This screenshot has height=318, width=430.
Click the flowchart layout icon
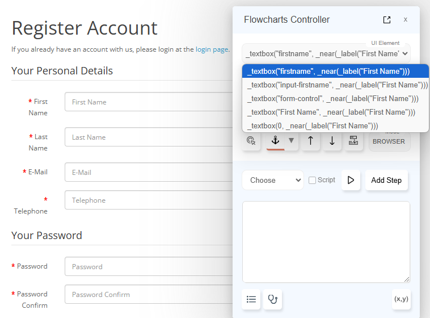tap(353, 141)
